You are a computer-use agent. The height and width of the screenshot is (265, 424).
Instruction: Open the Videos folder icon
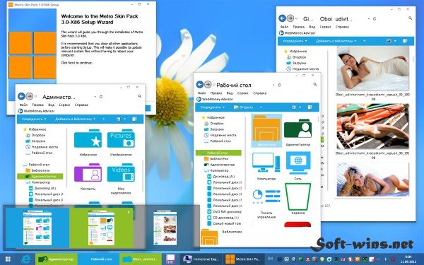pyautogui.click(x=121, y=173)
